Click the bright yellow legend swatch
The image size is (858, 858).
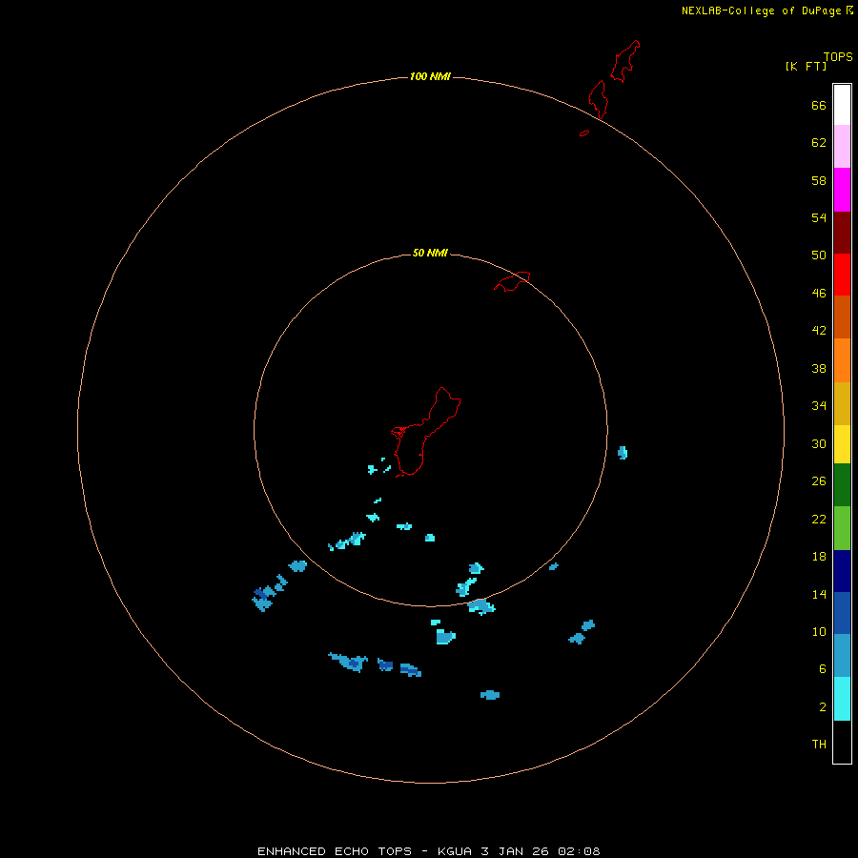pyautogui.click(x=842, y=444)
